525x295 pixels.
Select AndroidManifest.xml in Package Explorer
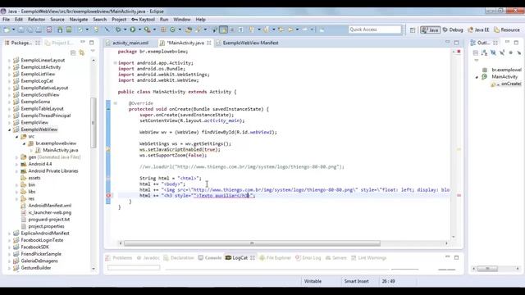[x=49, y=206]
